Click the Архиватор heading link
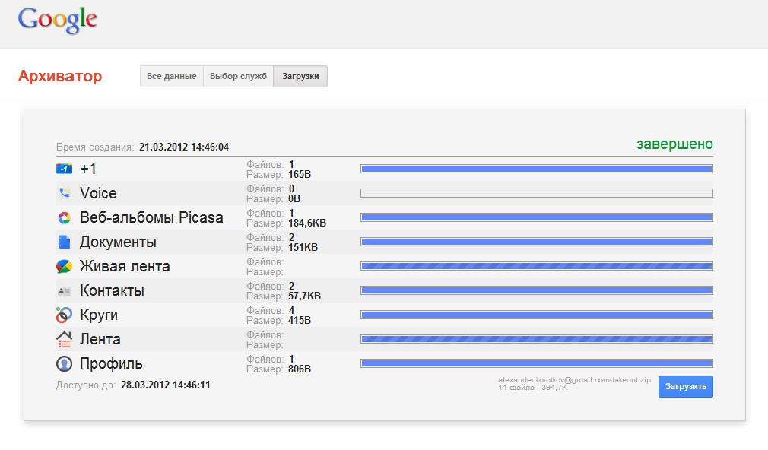This screenshot has width=768, height=450. [60, 77]
